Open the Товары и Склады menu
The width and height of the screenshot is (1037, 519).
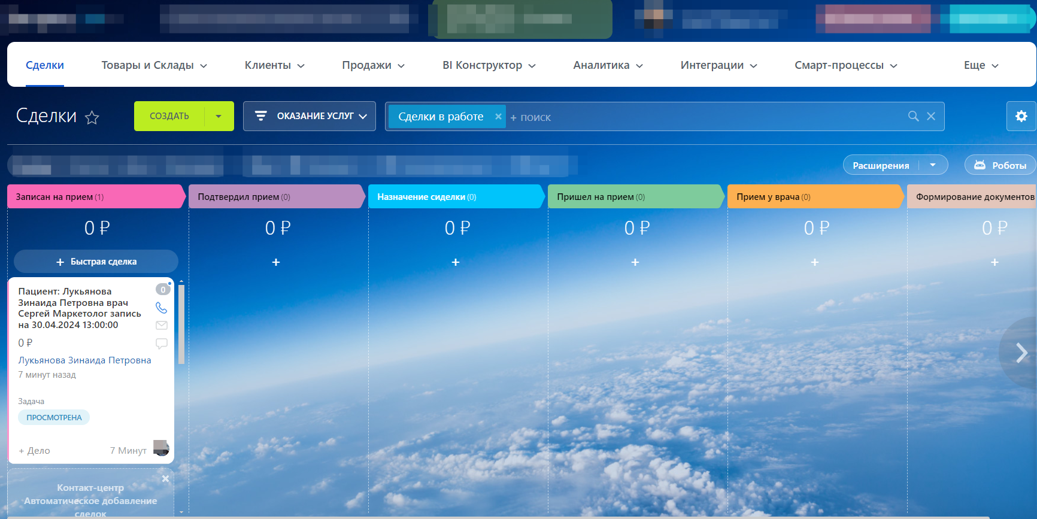(154, 65)
